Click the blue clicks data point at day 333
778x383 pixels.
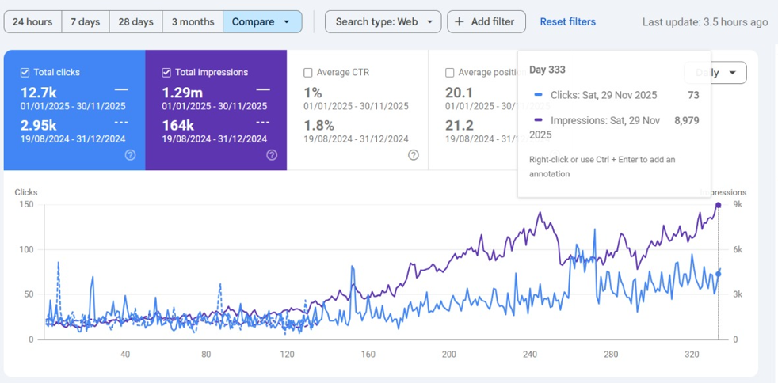(x=719, y=274)
